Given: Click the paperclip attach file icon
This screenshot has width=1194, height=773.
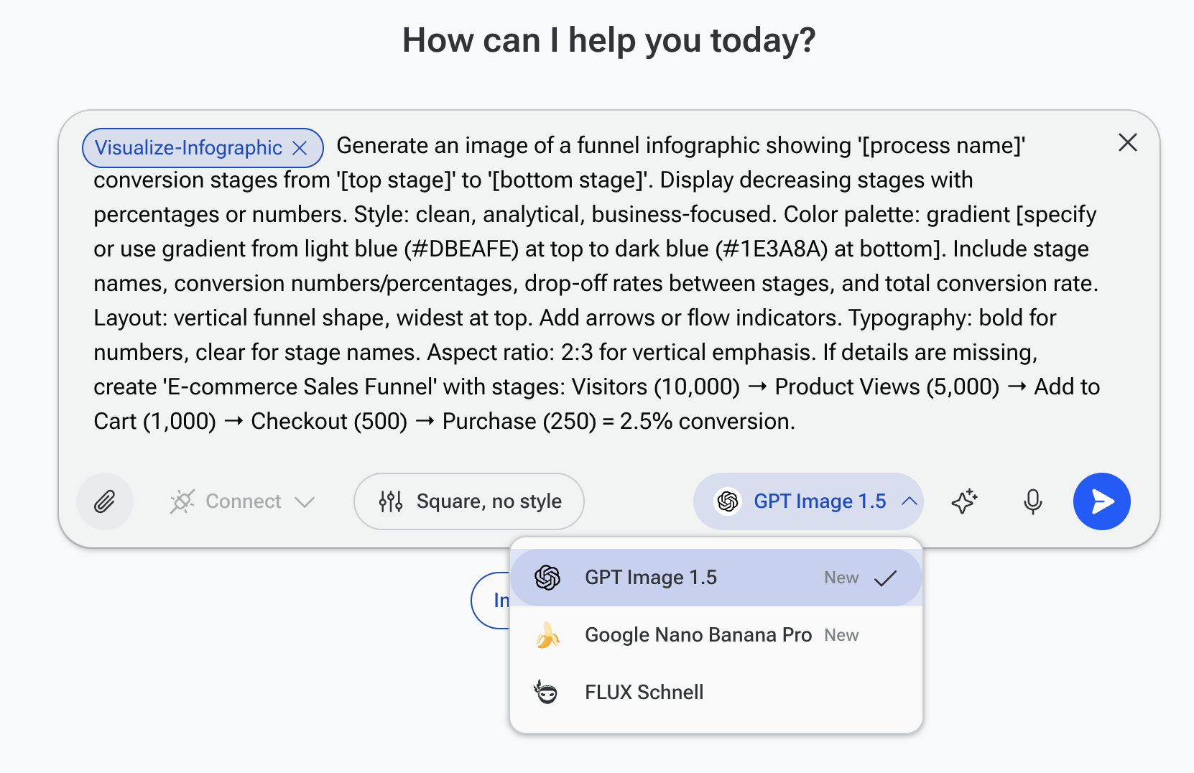Looking at the screenshot, I should coord(105,501).
